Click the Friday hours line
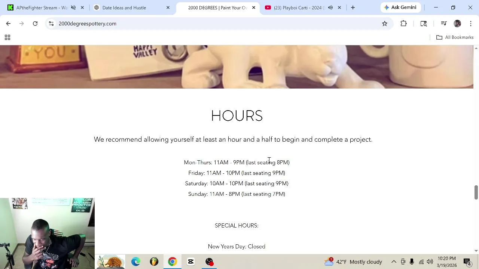Screen dimensions: 479x269 [237, 173]
